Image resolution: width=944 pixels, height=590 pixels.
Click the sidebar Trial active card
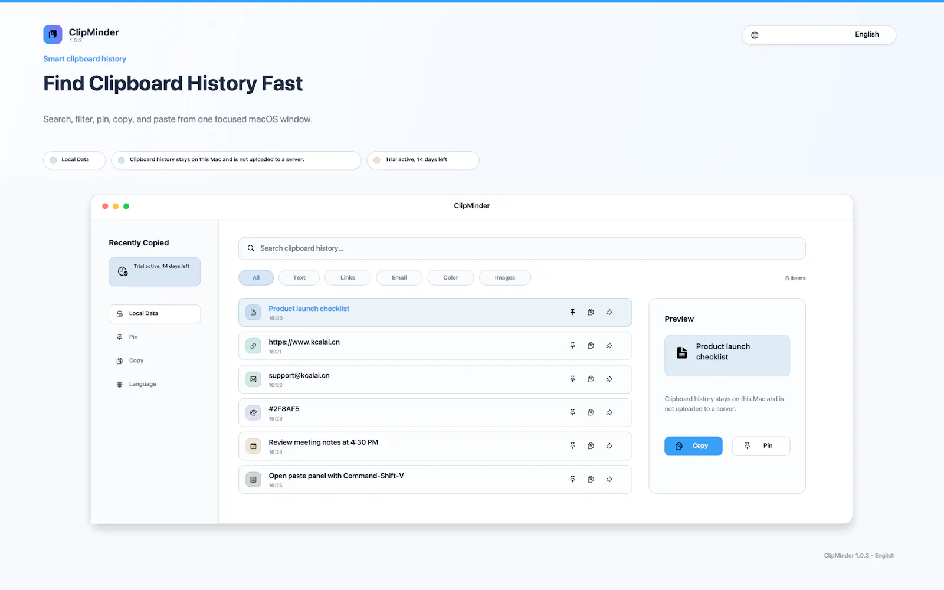(x=155, y=271)
